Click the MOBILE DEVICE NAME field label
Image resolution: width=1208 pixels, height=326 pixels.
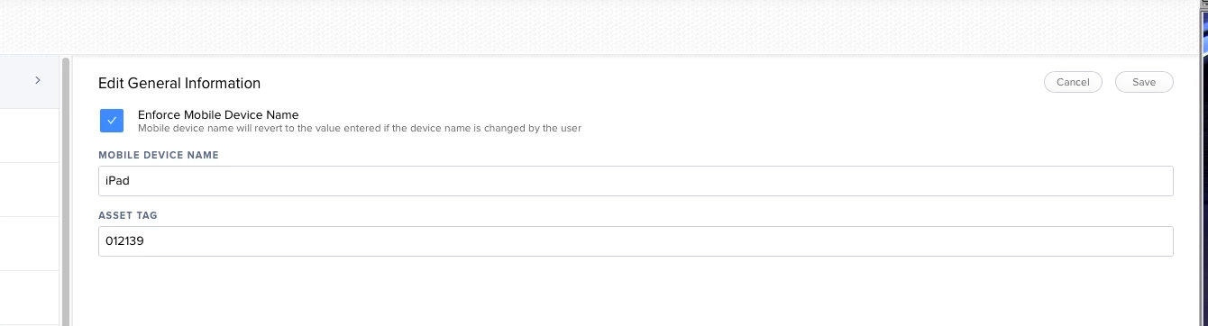(x=159, y=155)
